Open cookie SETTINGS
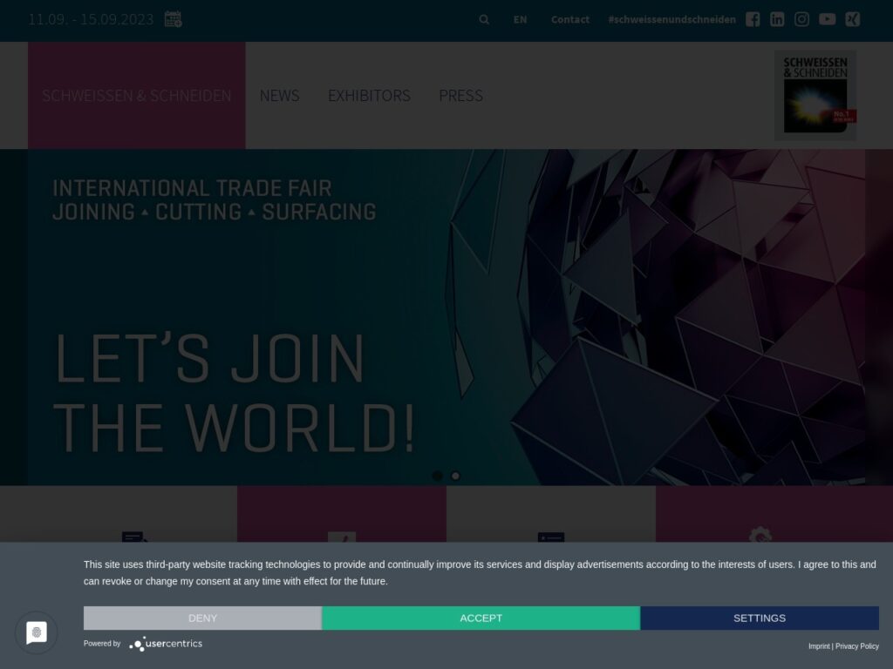This screenshot has width=893, height=669. click(760, 618)
